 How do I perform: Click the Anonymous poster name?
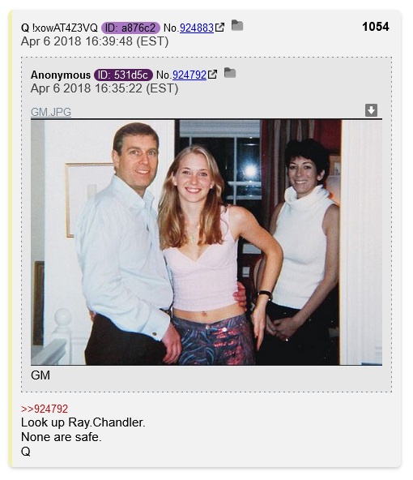click(x=61, y=75)
